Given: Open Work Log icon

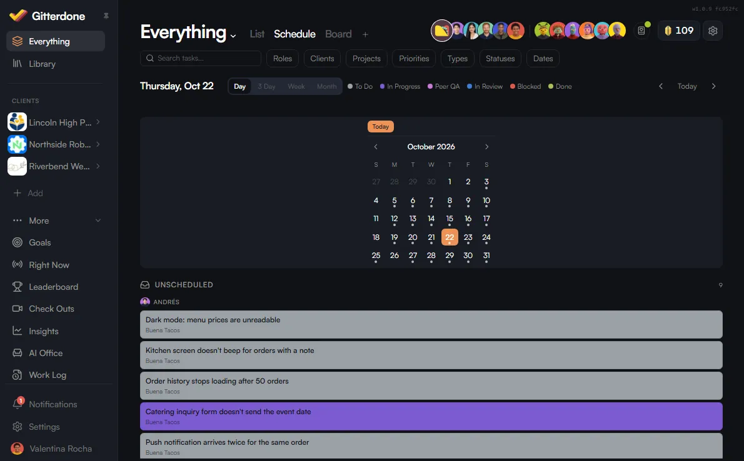Looking at the screenshot, I should 18,375.
